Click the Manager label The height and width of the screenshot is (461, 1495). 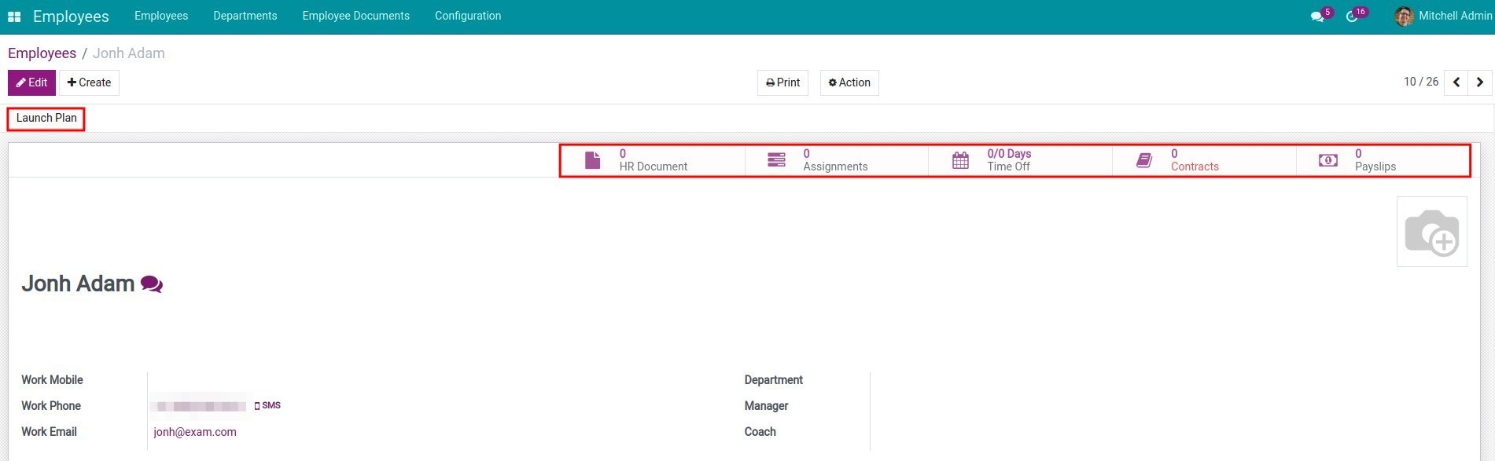tap(767, 406)
